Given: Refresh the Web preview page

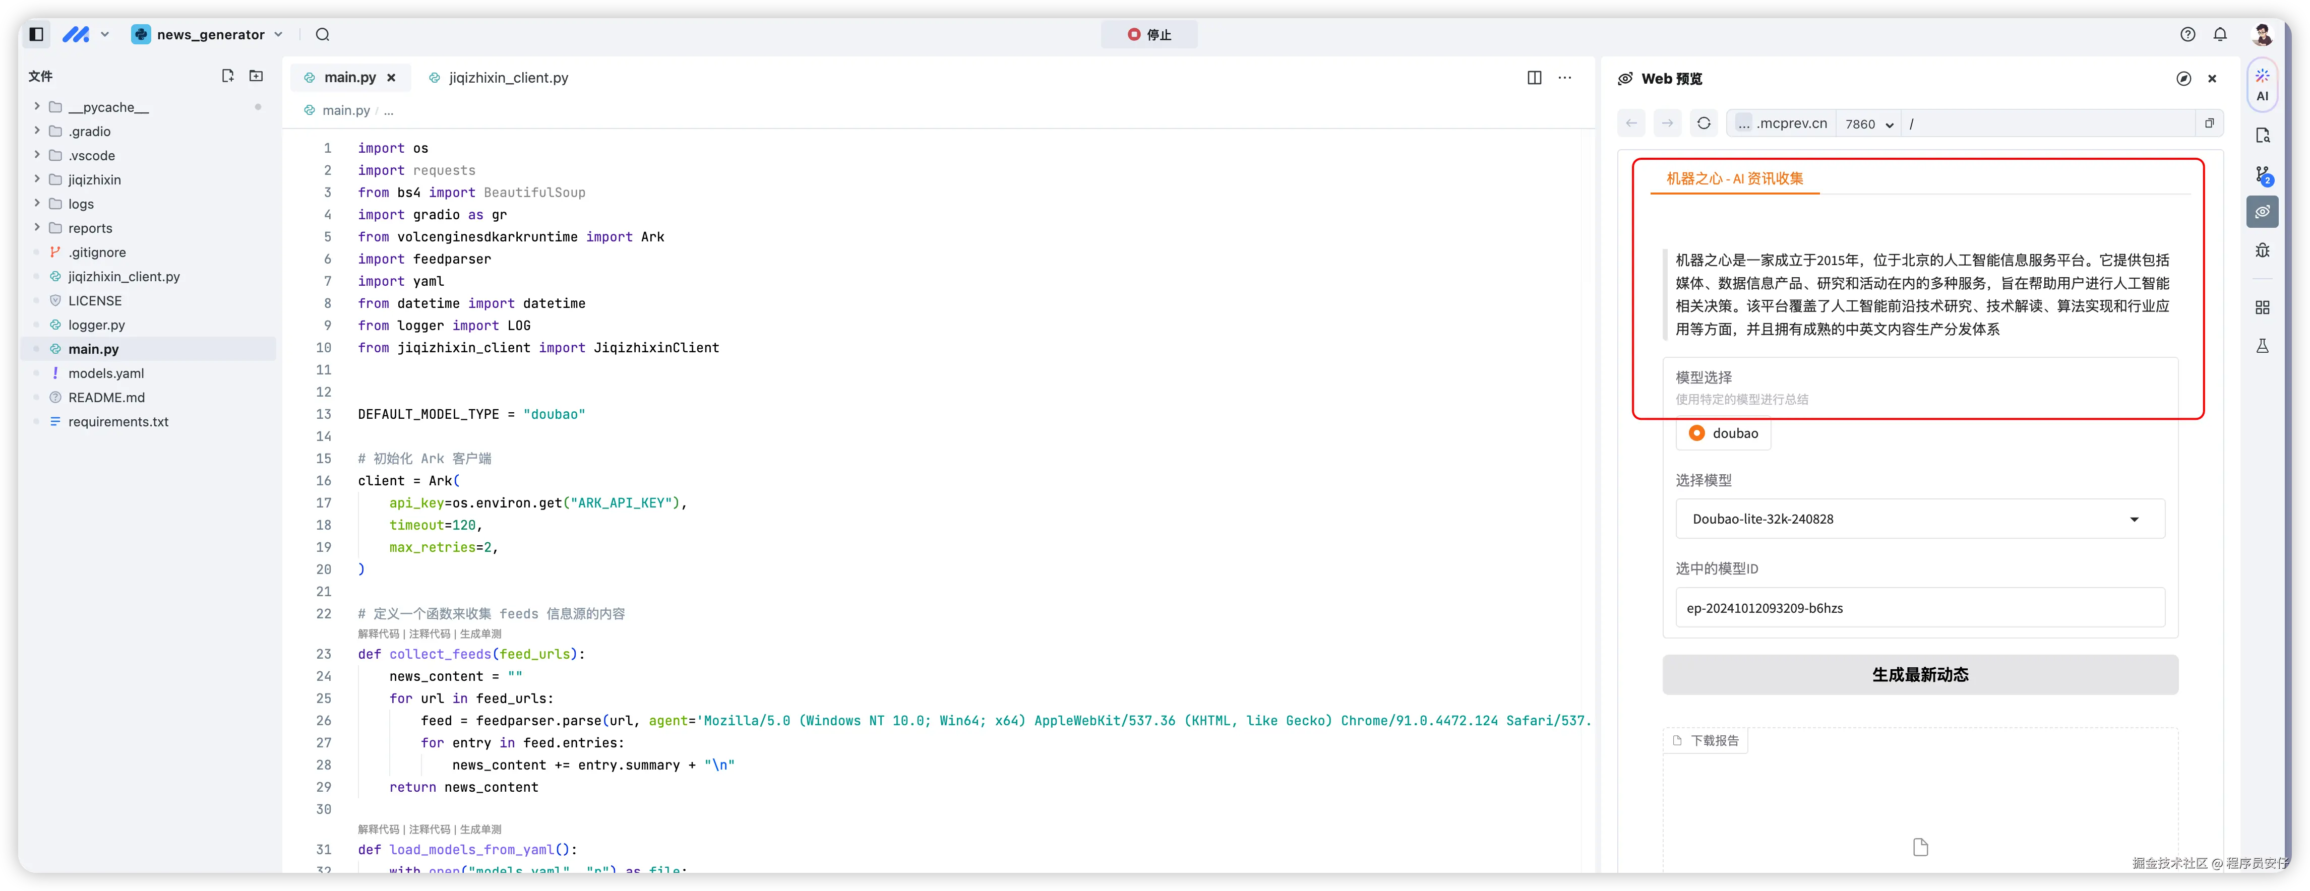Looking at the screenshot, I should [1704, 123].
